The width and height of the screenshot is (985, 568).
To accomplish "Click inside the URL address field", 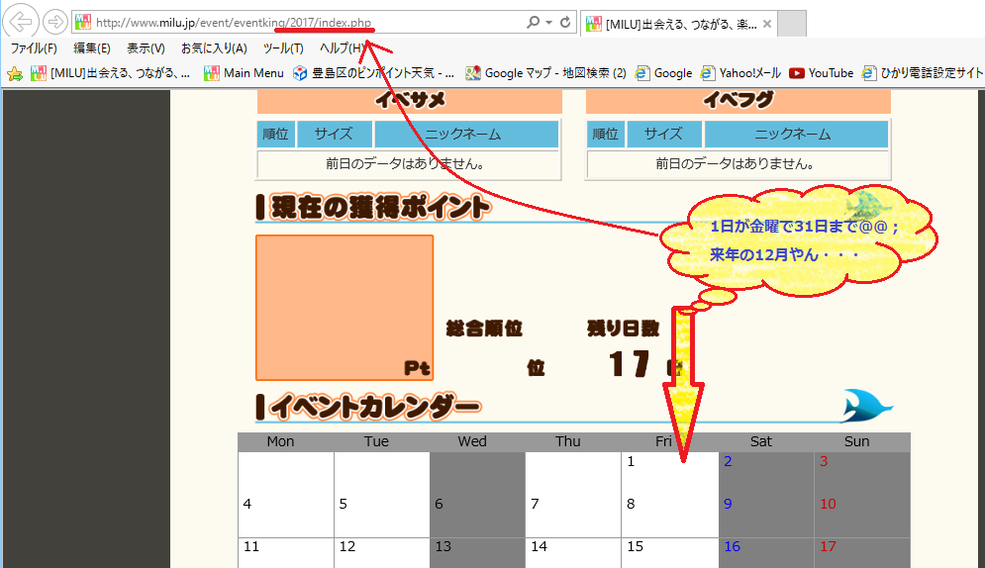I will pos(297,22).
